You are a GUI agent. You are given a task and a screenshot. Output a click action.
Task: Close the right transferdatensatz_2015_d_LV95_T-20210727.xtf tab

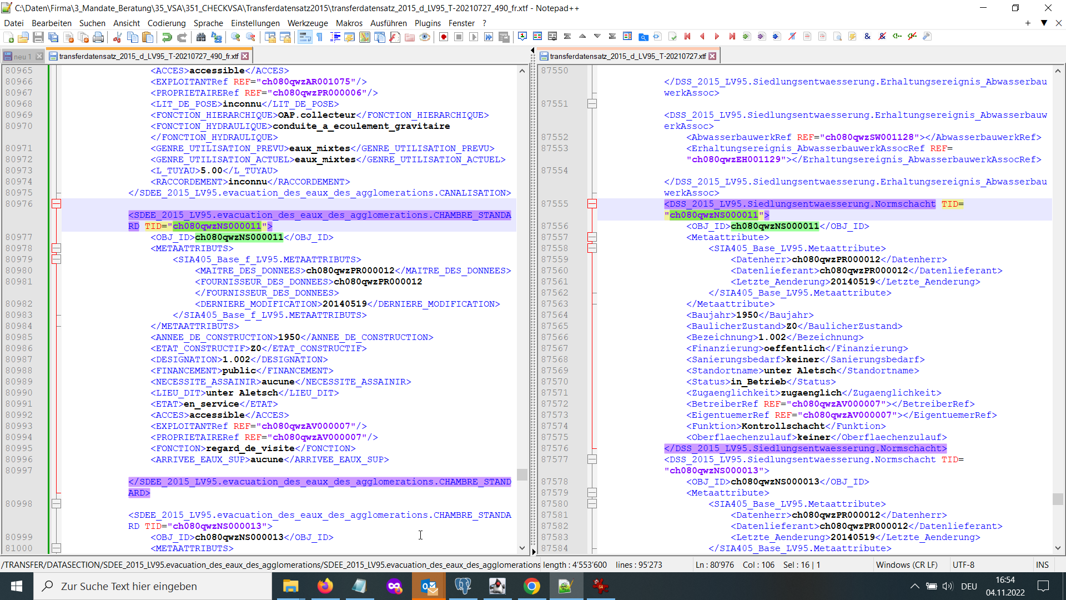coord(712,56)
